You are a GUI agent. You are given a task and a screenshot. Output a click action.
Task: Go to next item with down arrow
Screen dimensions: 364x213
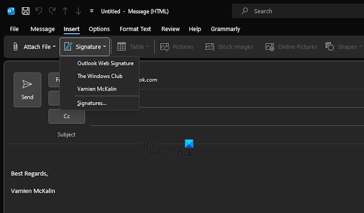tap(79, 11)
